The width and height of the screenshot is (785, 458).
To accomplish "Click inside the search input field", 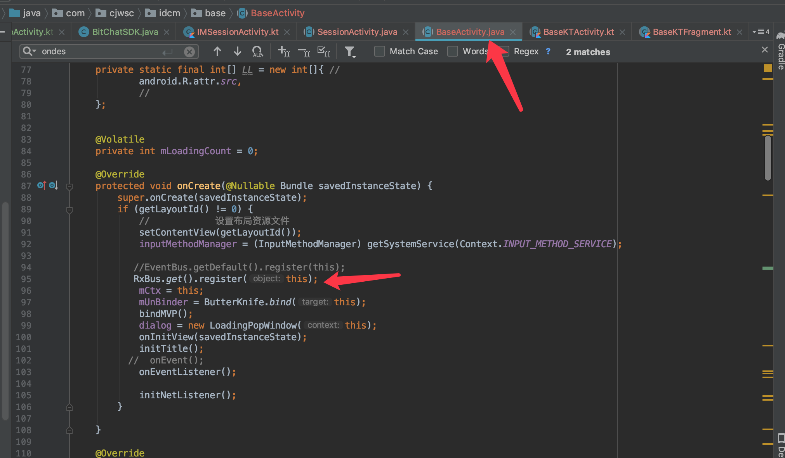I will [x=97, y=51].
